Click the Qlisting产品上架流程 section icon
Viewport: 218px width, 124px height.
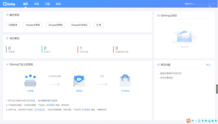click(x=7, y=64)
